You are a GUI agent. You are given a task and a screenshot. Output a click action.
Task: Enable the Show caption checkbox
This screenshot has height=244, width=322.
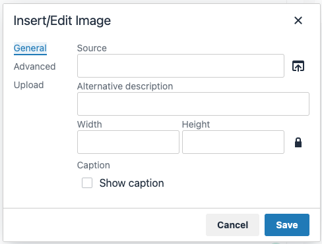coord(87,183)
